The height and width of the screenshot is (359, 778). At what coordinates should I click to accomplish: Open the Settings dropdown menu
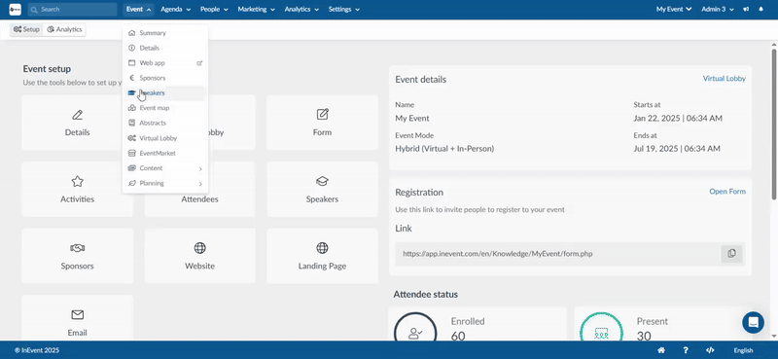point(344,10)
